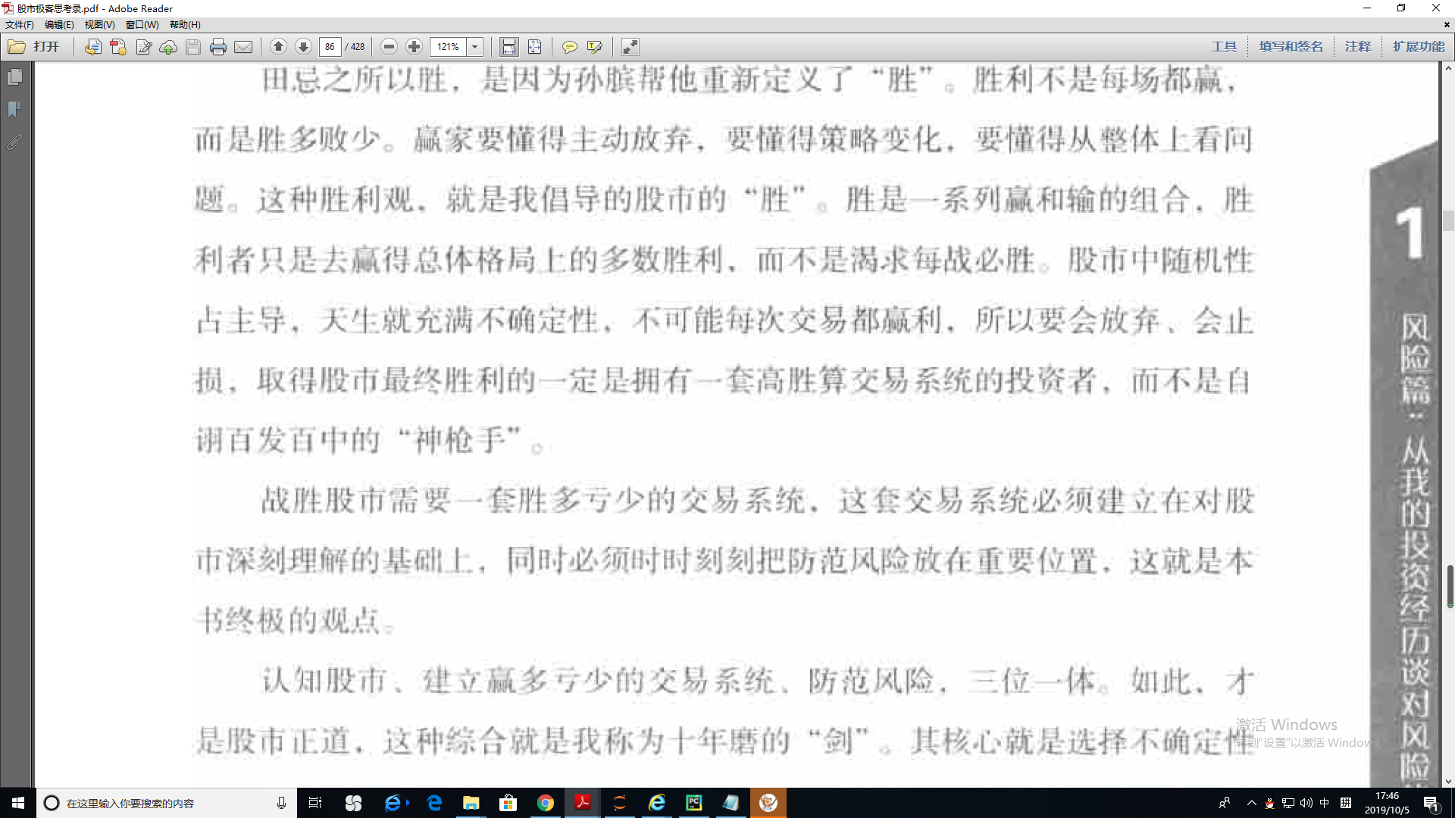Click the QQ penguin tray icon
This screenshot has height=818, width=1455.
point(1269,803)
